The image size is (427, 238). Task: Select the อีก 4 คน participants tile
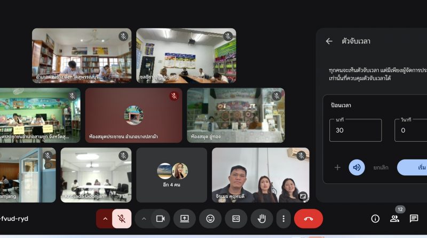coord(172,175)
